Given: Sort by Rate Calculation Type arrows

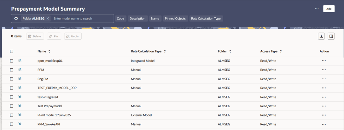Looking at the screenshot, I should click(x=165, y=51).
